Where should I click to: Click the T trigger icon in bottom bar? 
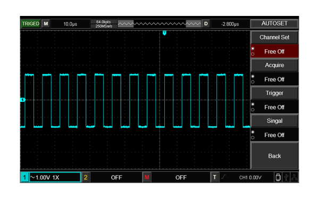click(x=214, y=177)
